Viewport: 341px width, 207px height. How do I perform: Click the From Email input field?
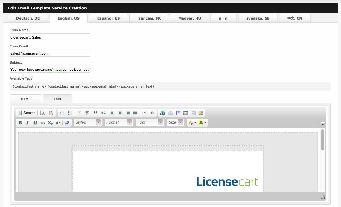[50, 53]
